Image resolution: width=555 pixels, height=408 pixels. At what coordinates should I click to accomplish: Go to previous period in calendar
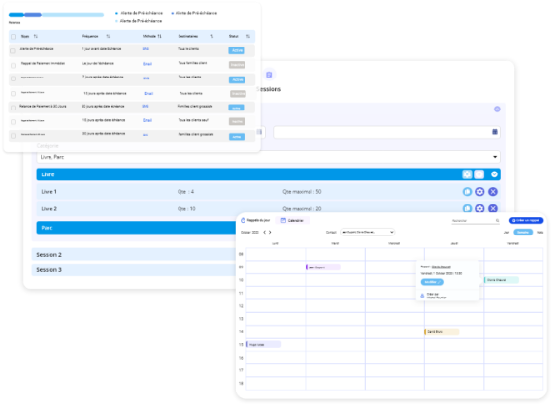(265, 233)
